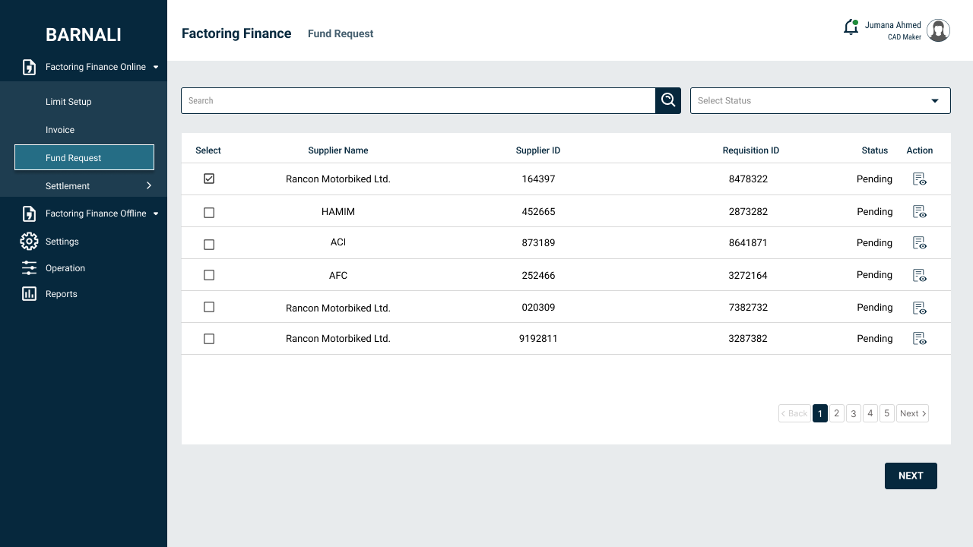Click Requisition ID 3287382
Image resolution: width=973 pixels, height=547 pixels.
click(x=748, y=339)
